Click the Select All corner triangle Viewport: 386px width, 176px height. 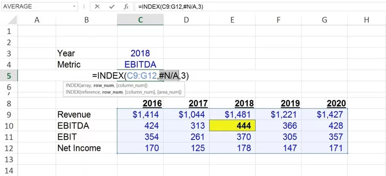[12, 19]
